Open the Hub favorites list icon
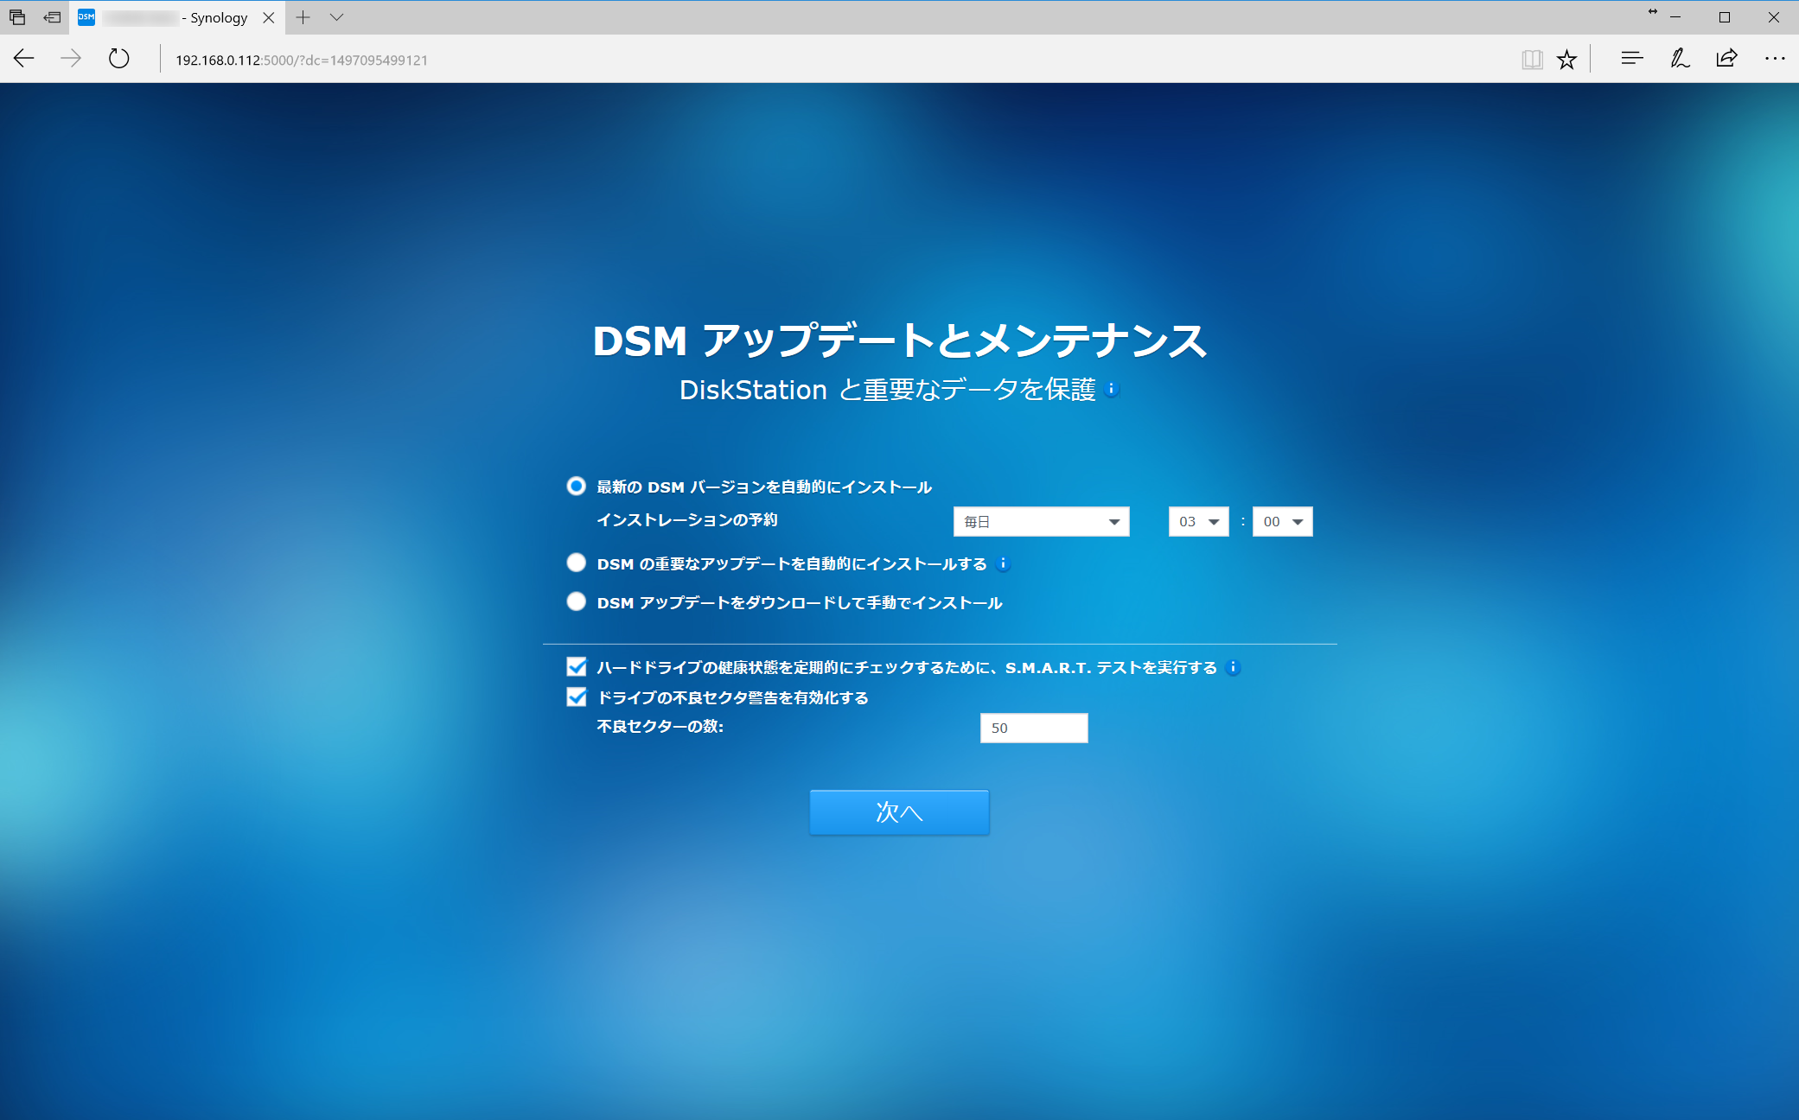This screenshot has width=1799, height=1120. point(1631,59)
